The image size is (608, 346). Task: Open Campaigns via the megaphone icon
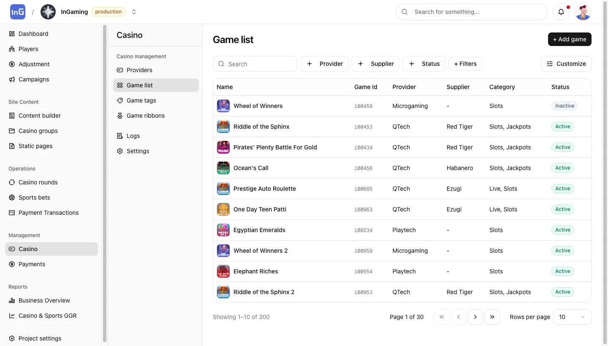click(34, 79)
